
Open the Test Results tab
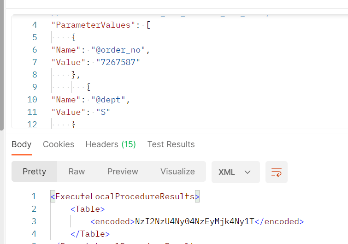pyautogui.click(x=171, y=144)
